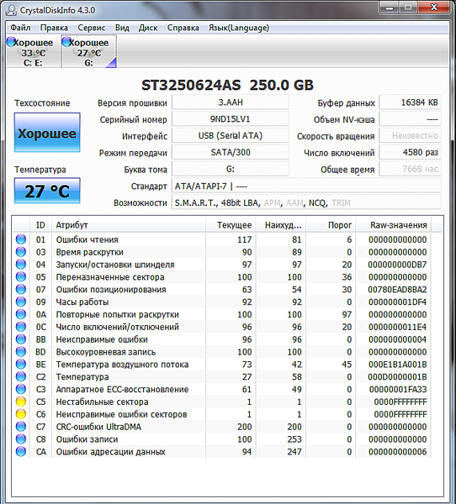Click the status icon for C2 Температура

[21, 376]
